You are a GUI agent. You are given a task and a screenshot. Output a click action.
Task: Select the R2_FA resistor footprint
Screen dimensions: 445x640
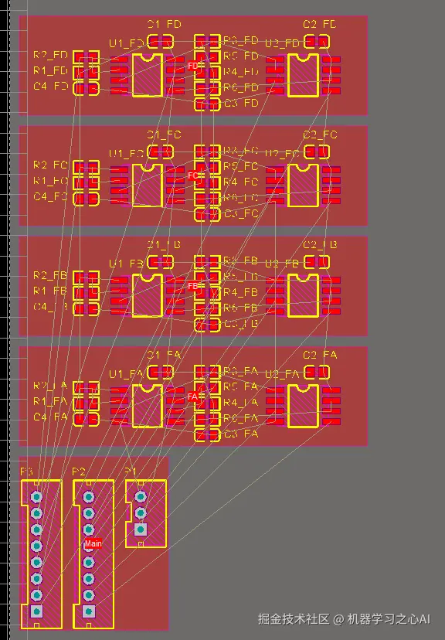coord(86,387)
